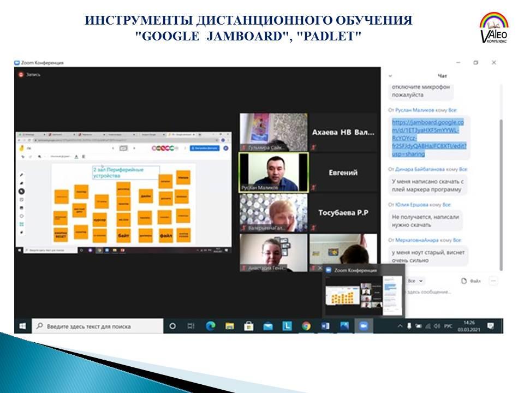This screenshot has width=524, height=393.
Task: Select Анастасия's video tile
Action: pyautogui.click(x=273, y=253)
